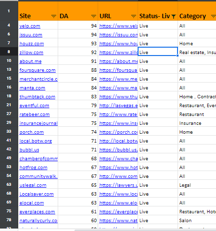Open the foursquare.com site link
This screenshot has width=216, height=231.
pos(37,70)
